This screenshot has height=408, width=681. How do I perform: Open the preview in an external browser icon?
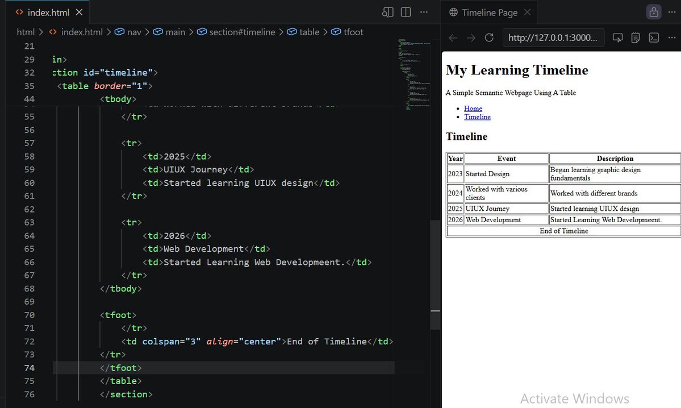click(x=617, y=38)
